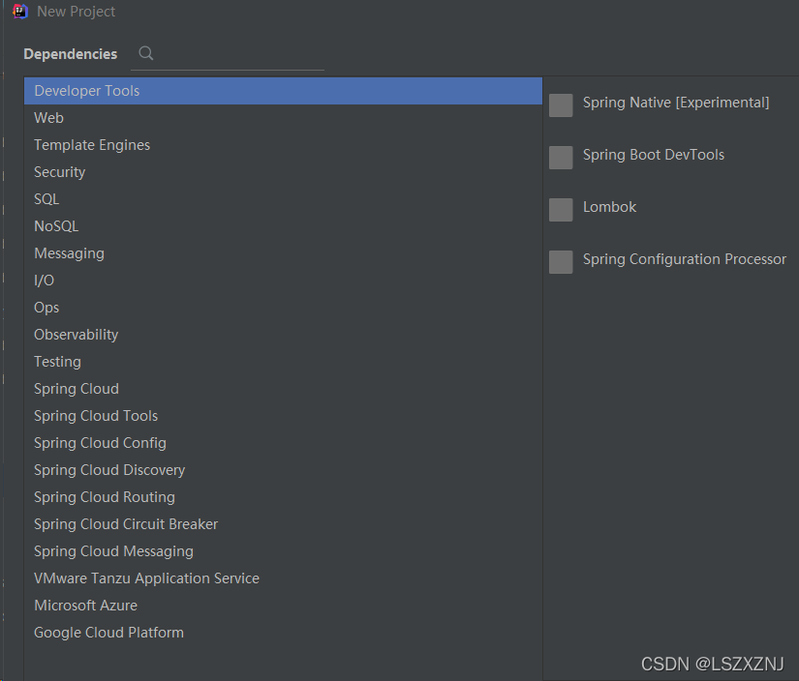Viewport: 799px width, 681px height.
Task: Open the Spring Cloud Messaging category
Action: point(283,551)
